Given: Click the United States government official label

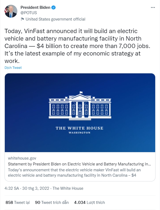Looking at the screenshot, I should coord(55,19).
